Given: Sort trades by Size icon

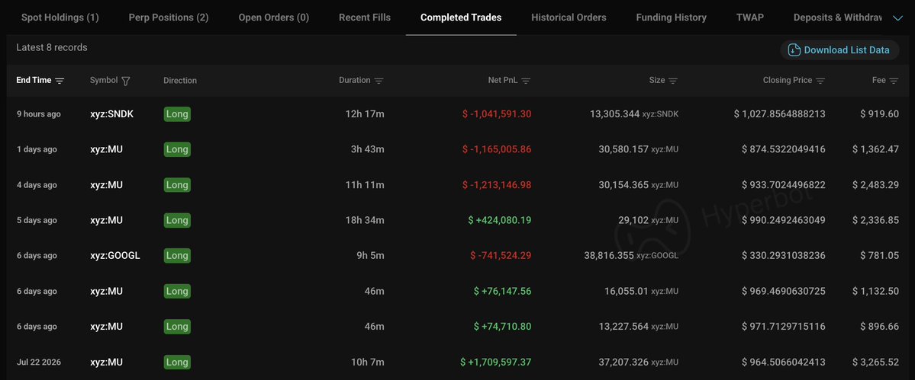Looking at the screenshot, I should 673,81.
